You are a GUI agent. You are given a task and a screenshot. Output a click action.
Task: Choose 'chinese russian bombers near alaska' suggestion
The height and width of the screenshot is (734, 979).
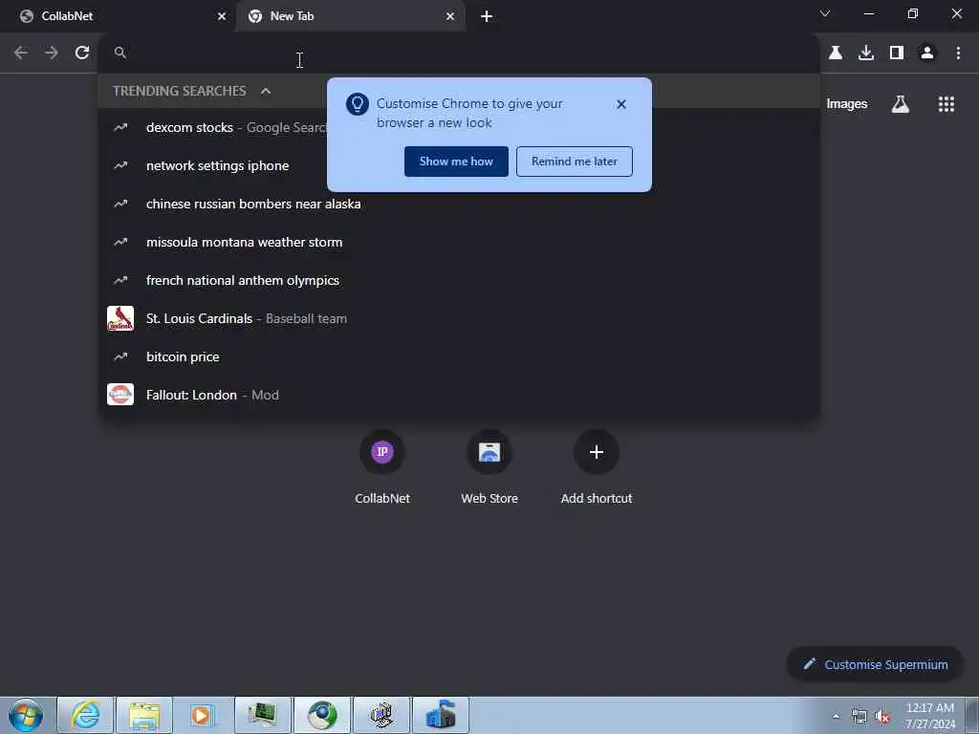459,204
